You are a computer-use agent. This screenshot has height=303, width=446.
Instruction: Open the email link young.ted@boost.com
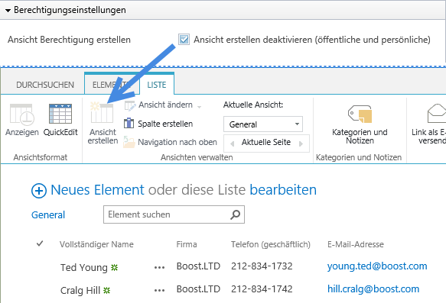coord(377,266)
